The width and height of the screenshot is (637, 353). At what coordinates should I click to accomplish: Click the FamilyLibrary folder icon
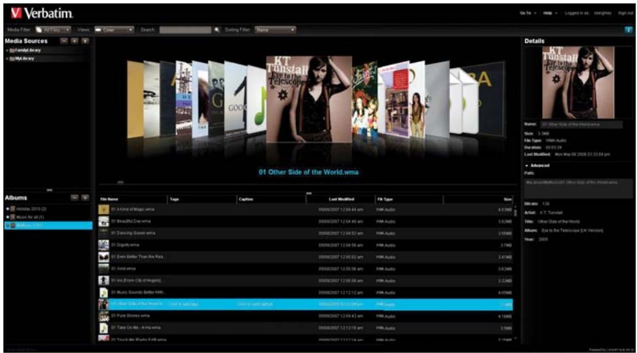12,50
